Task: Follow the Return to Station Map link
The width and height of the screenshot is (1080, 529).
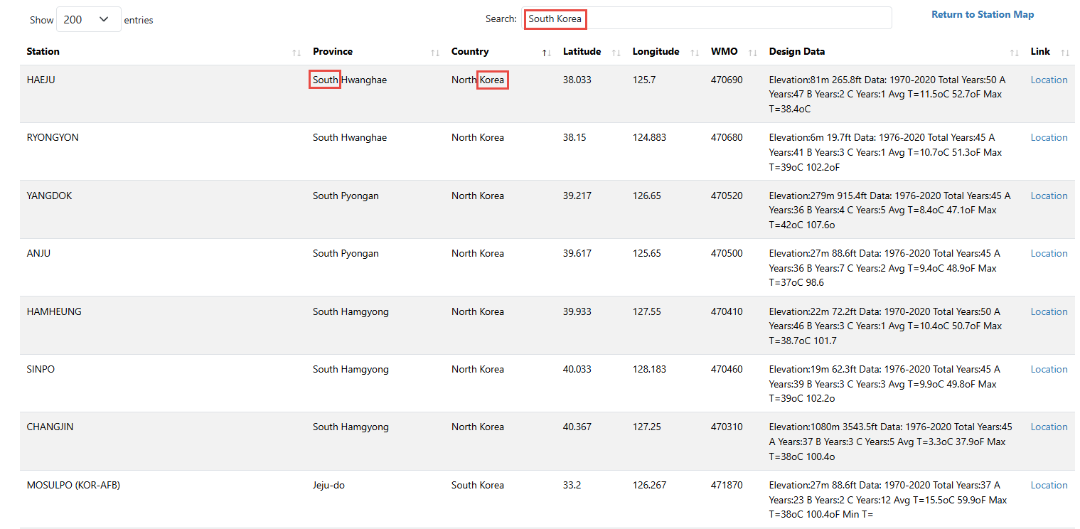Action: (x=983, y=14)
